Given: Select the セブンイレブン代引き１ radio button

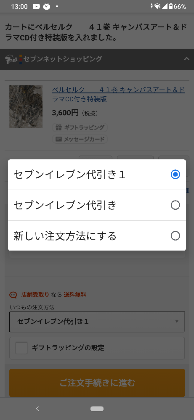Looking at the screenshot, I should tap(175, 174).
